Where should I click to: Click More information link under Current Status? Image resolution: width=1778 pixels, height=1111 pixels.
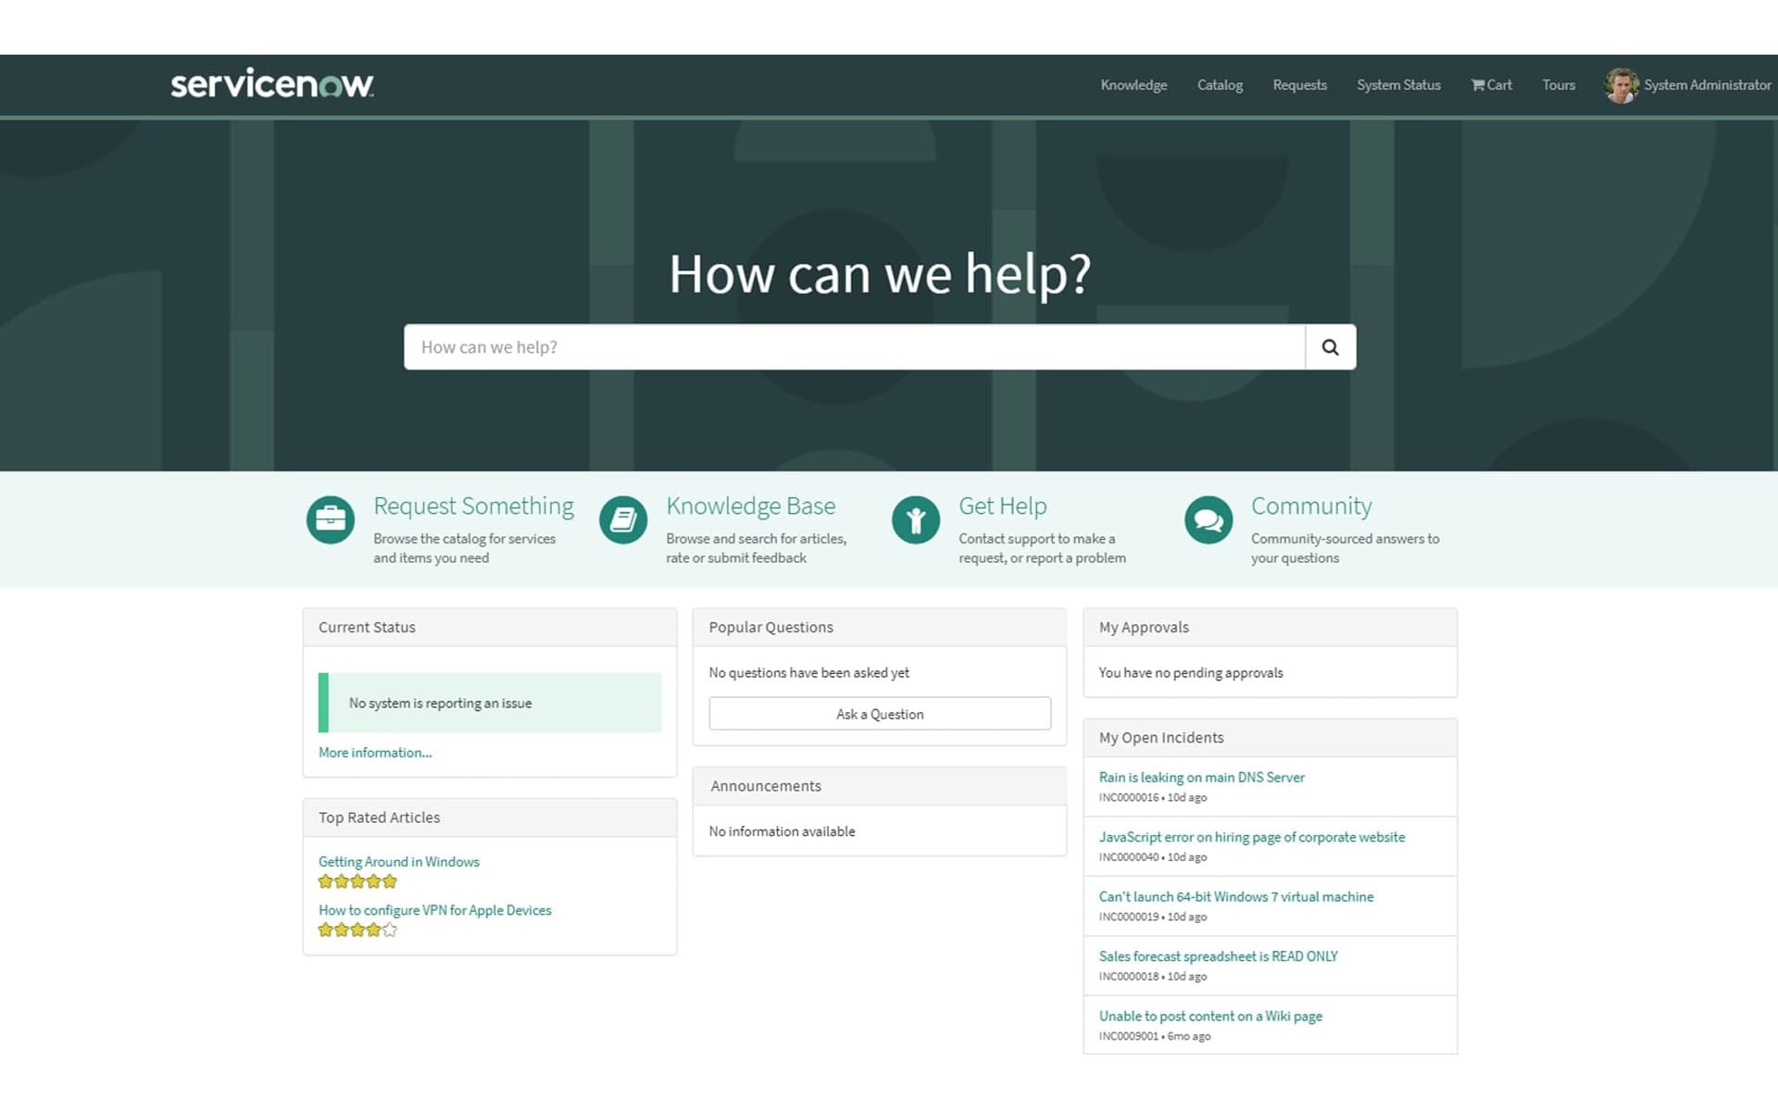pos(375,753)
